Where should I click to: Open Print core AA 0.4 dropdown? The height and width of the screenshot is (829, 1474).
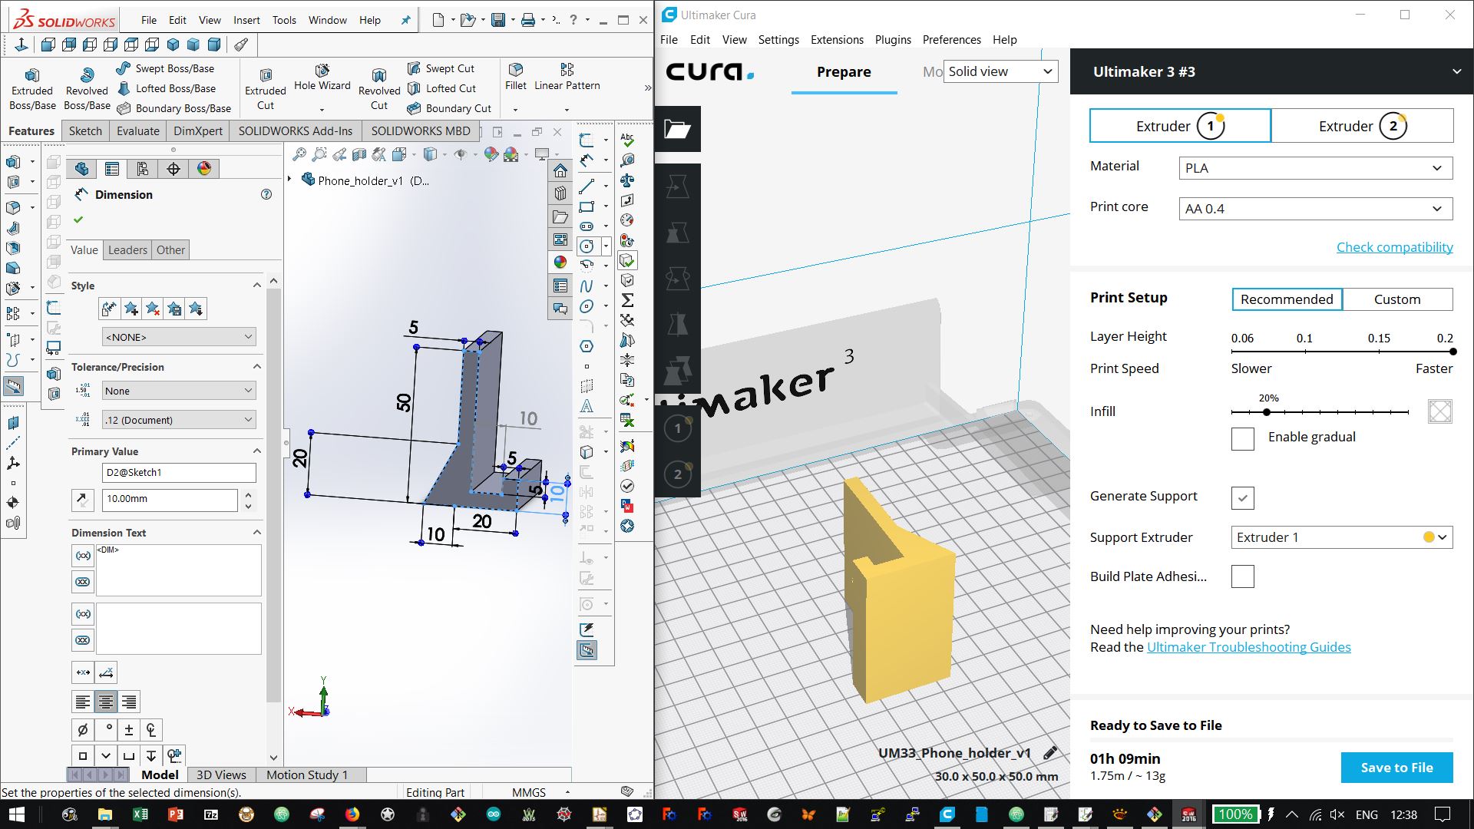(x=1315, y=209)
